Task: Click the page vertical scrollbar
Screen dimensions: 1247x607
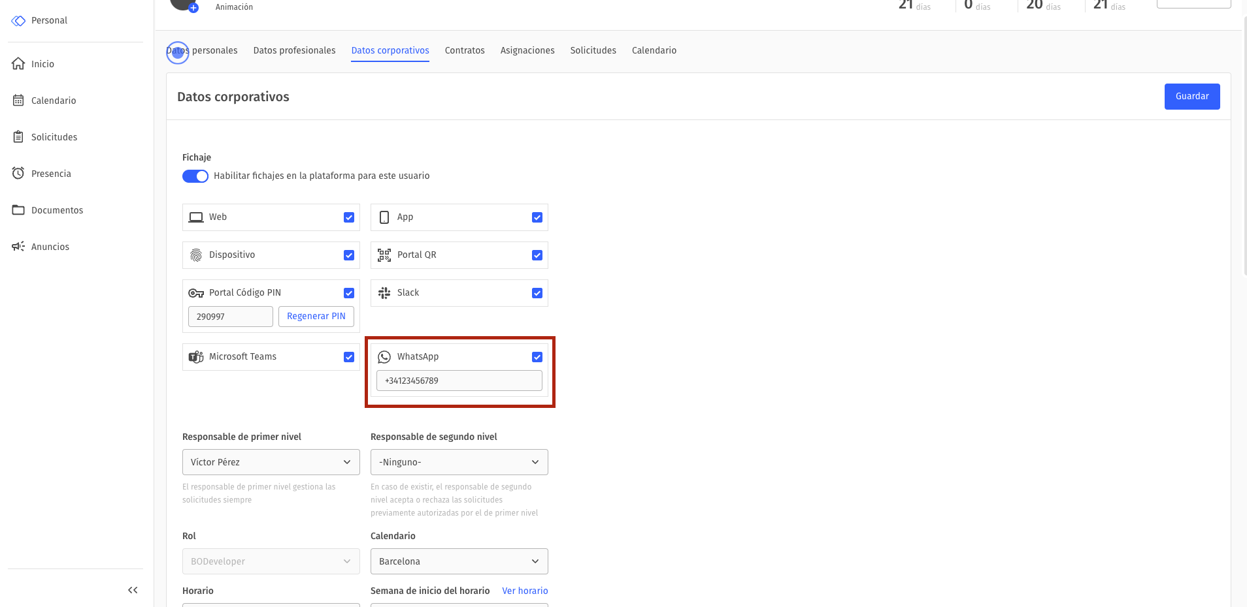Action: coord(1244,147)
